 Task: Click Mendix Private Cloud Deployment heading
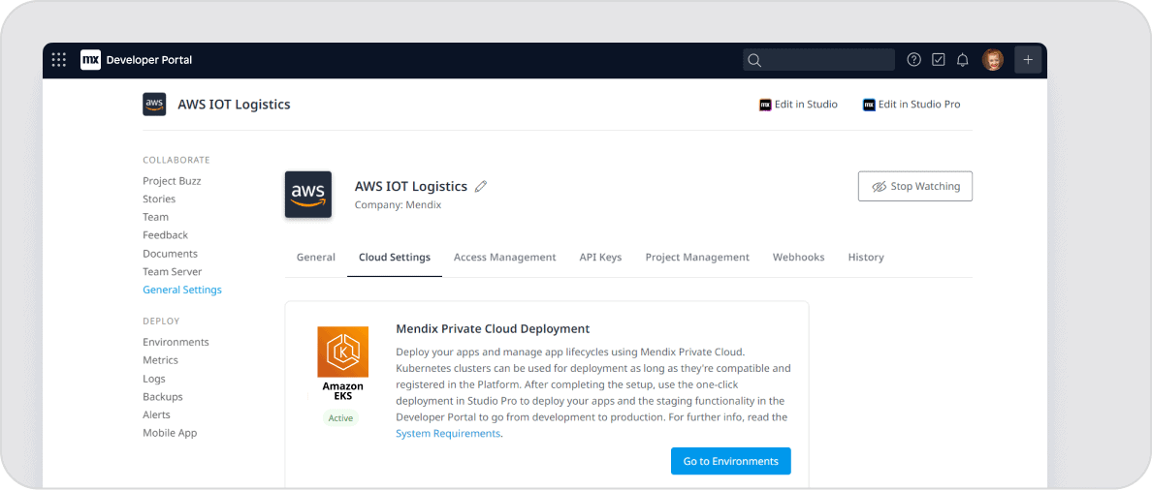(493, 328)
